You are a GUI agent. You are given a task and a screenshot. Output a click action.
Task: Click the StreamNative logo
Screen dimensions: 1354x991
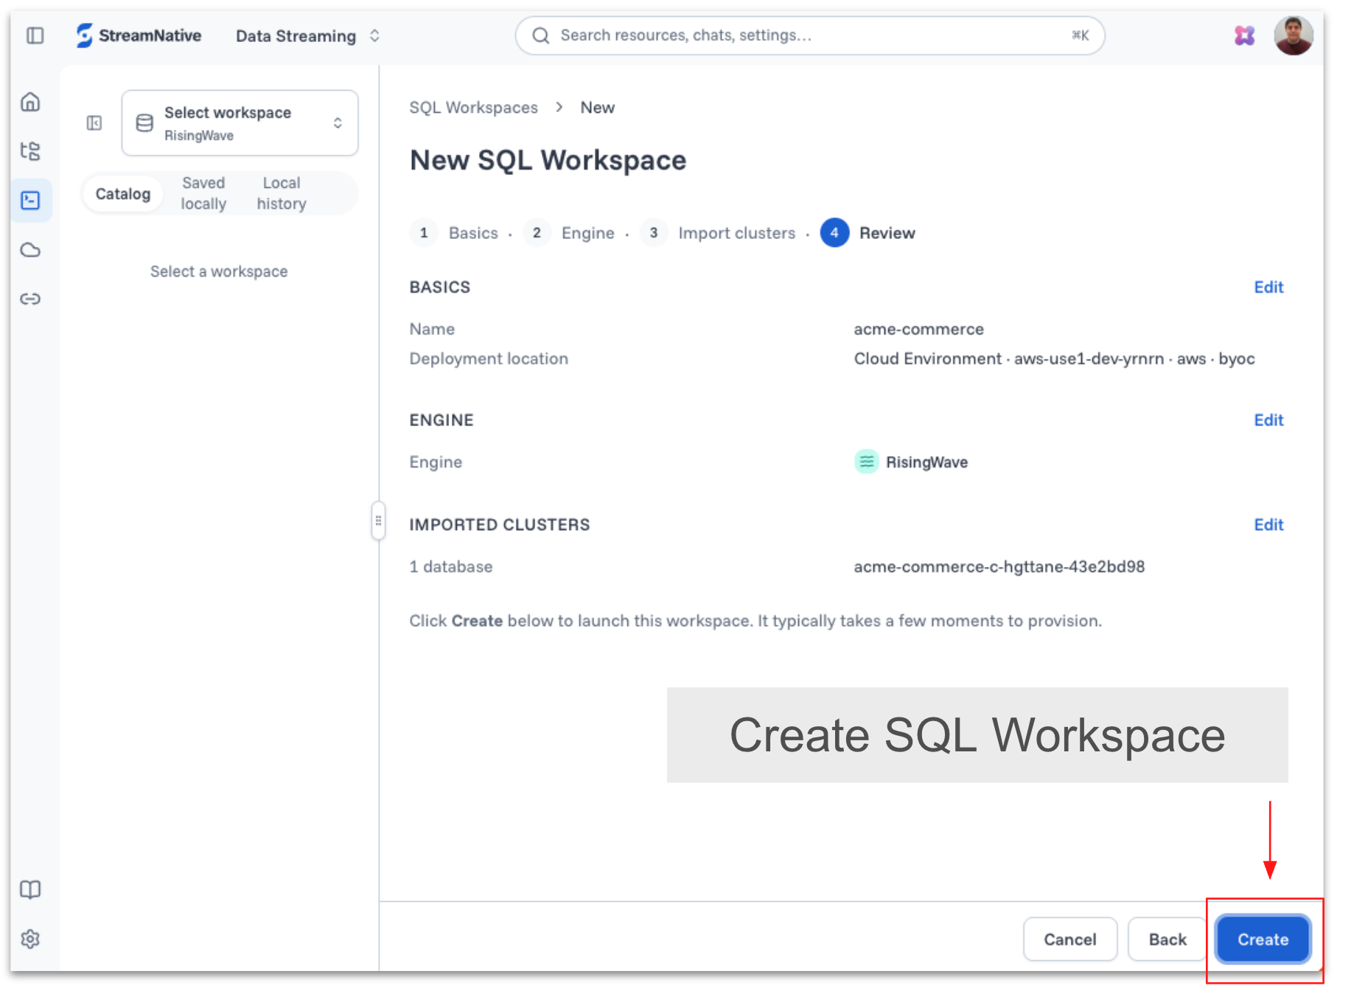(139, 35)
